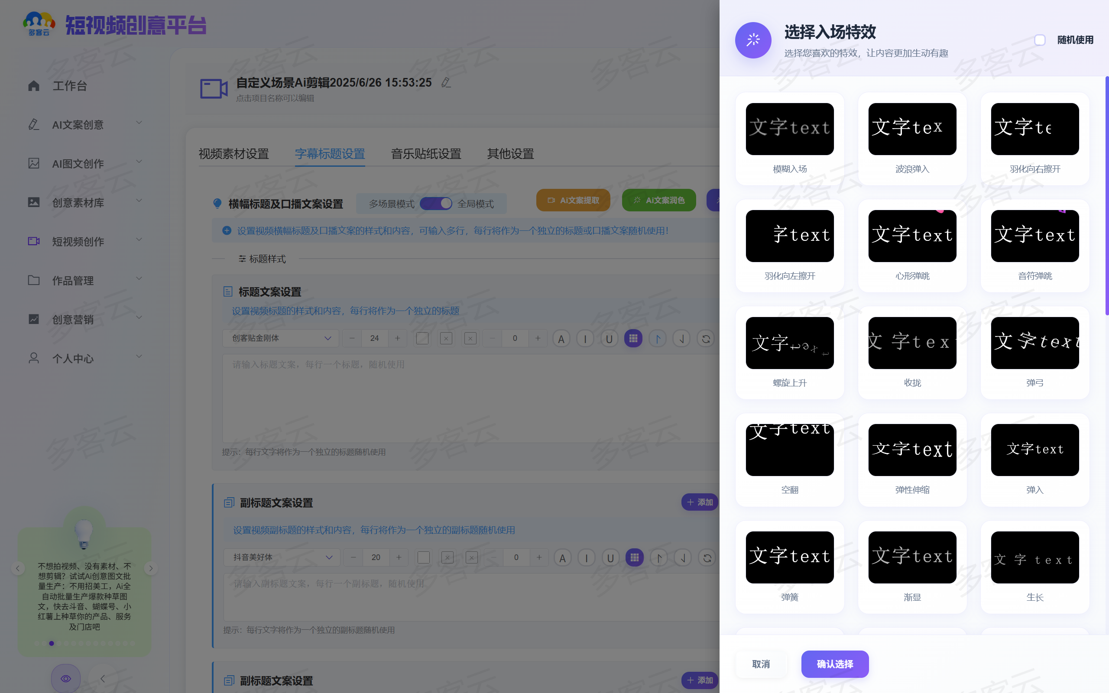Select the 心形弹跳 effect thumbnail
Viewport: 1109px width, 693px height.
click(912, 236)
